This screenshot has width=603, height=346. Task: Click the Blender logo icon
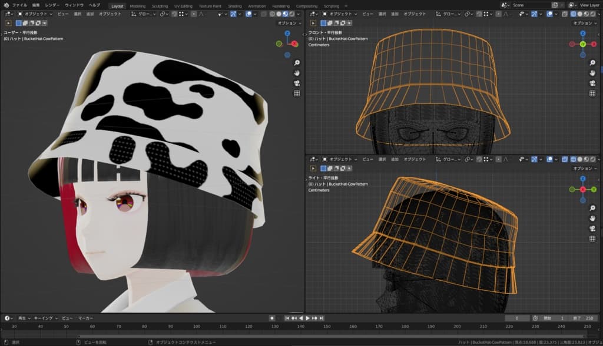tap(6, 5)
